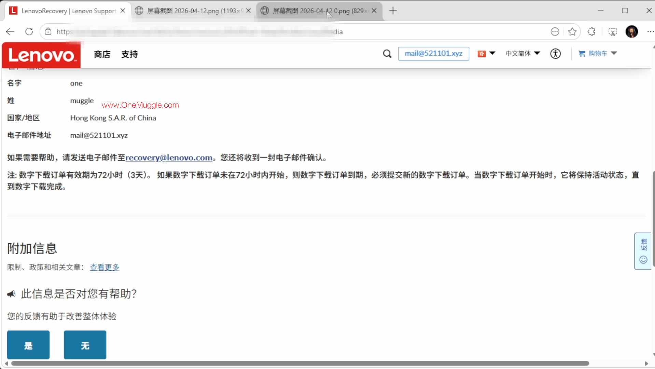Close the 屏幕截图 2026-04-12.png tab
Image resolution: width=655 pixels, height=369 pixels.
248,11
